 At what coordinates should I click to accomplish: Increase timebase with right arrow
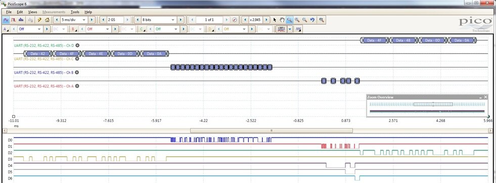[x=92, y=20]
